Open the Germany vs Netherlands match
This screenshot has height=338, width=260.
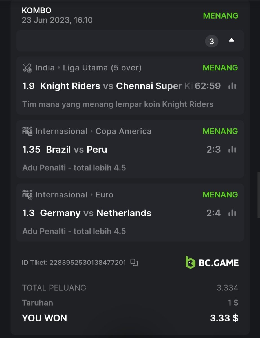pyautogui.click(x=96, y=213)
